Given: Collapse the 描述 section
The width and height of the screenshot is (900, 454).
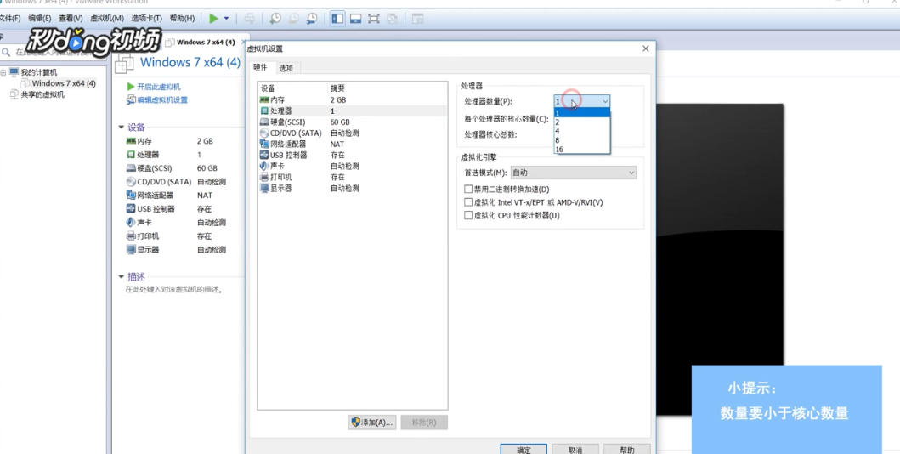Looking at the screenshot, I should [x=122, y=276].
